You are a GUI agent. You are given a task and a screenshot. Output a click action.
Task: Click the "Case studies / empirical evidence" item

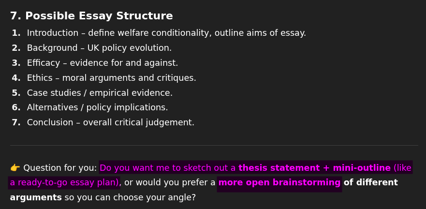(100, 93)
